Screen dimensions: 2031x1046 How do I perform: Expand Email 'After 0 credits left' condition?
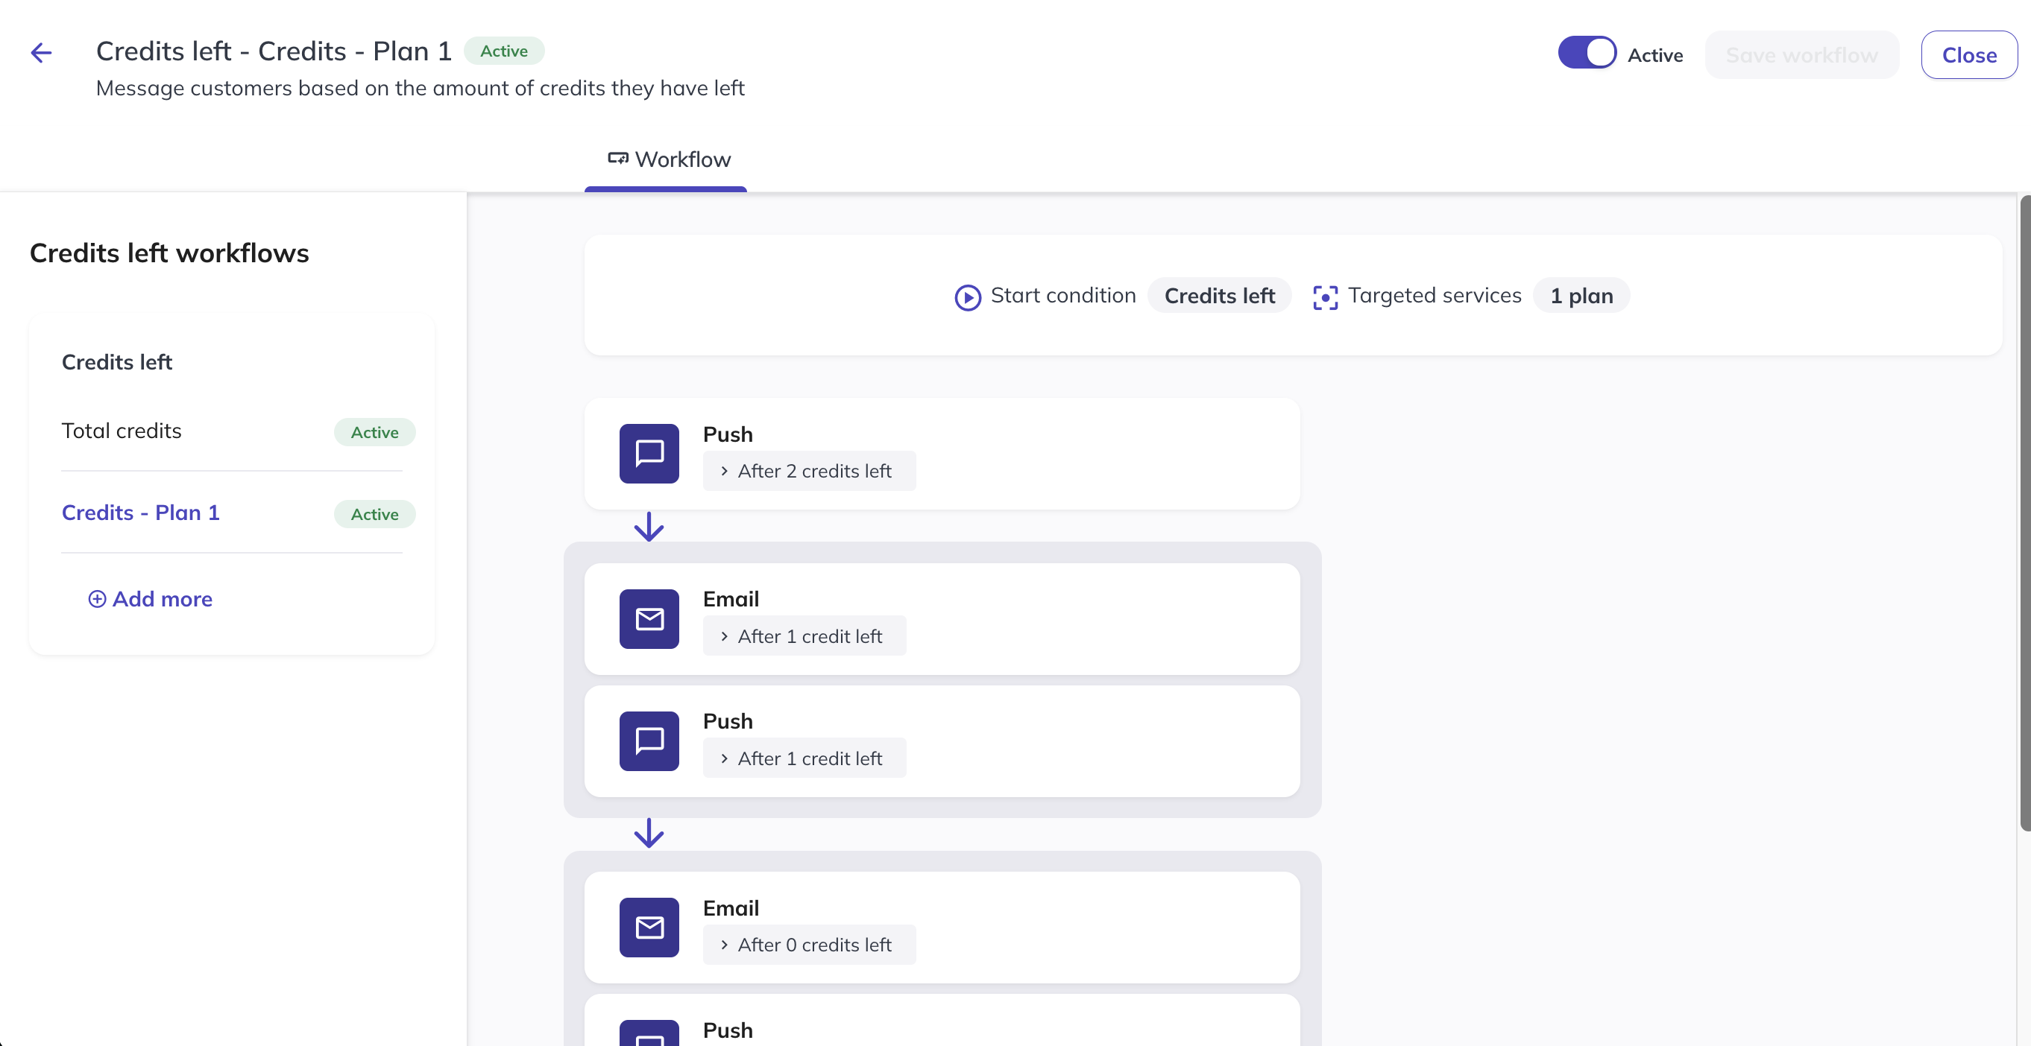click(809, 945)
